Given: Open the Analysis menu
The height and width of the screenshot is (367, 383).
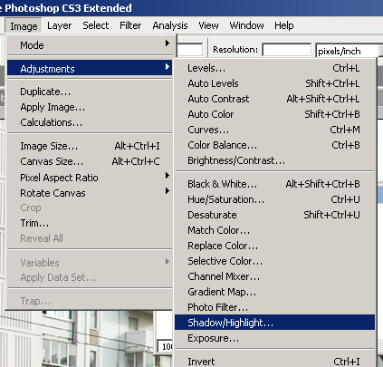Looking at the screenshot, I should (170, 26).
